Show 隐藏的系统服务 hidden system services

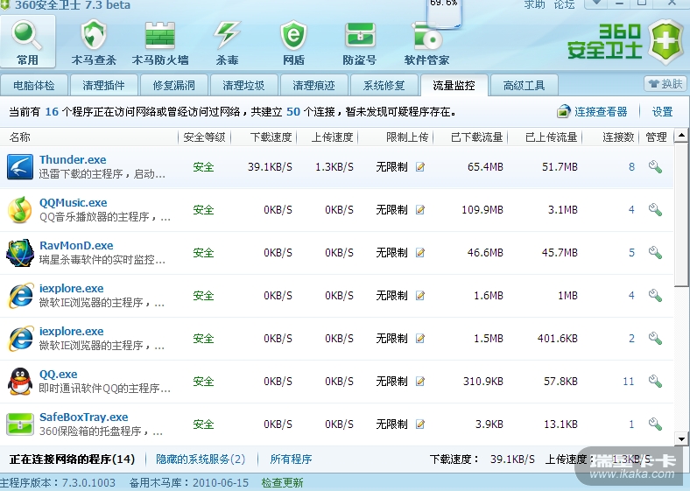coord(201,459)
